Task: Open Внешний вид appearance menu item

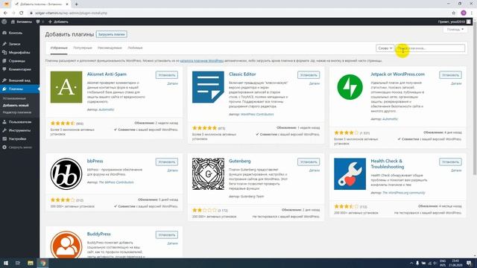Action: (19, 80)
